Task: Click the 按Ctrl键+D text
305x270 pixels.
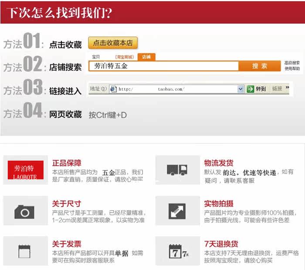Action: click(108, 115)
